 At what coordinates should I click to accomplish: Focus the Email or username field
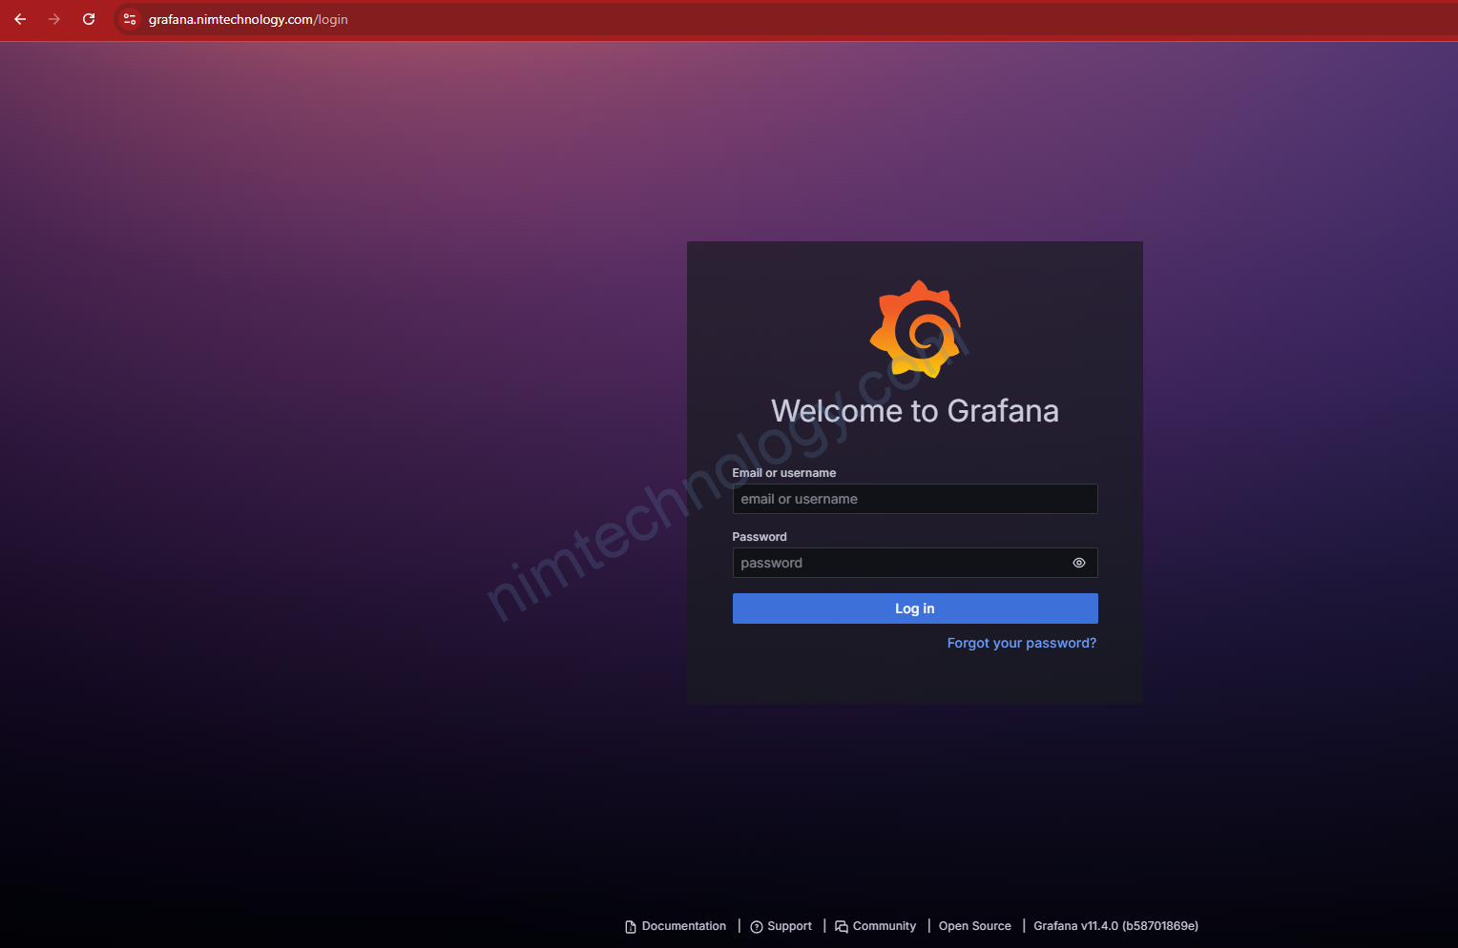pos(915,499)
